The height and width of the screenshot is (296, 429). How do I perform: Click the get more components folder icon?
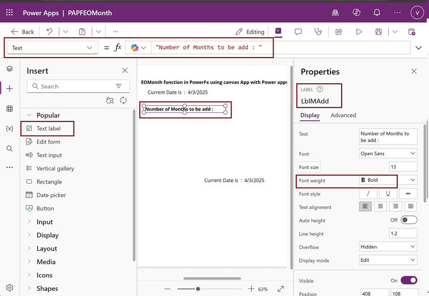[x=110, y=100]
